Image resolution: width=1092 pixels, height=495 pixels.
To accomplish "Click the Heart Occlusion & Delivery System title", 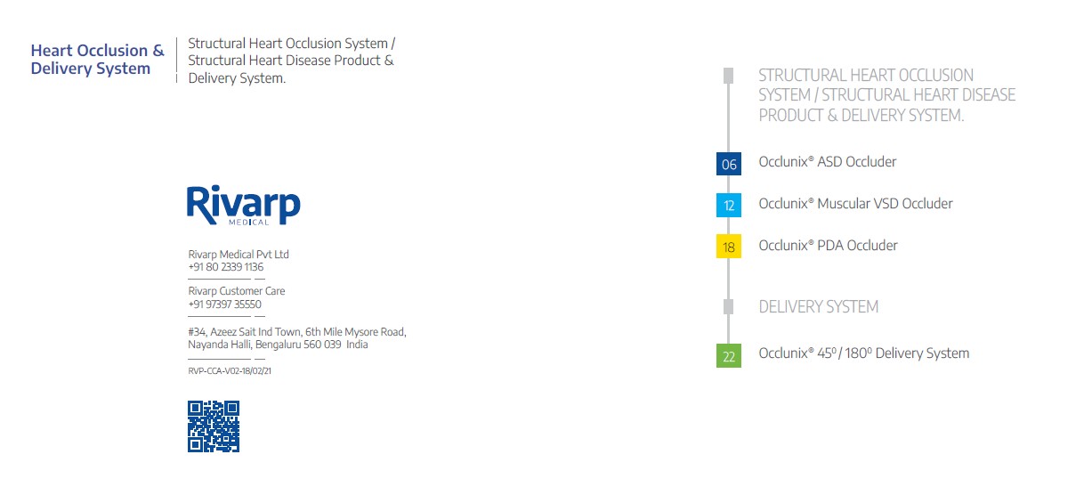I will (97, 60).
